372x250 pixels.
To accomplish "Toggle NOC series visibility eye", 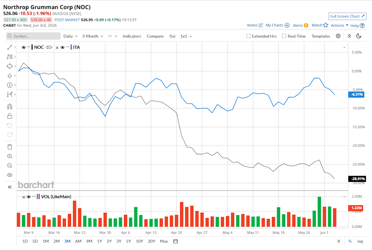I will [24, 47].
